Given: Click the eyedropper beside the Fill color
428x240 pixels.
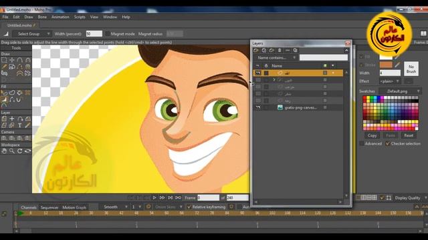Looking at the screenshot, I should point(397,57).
